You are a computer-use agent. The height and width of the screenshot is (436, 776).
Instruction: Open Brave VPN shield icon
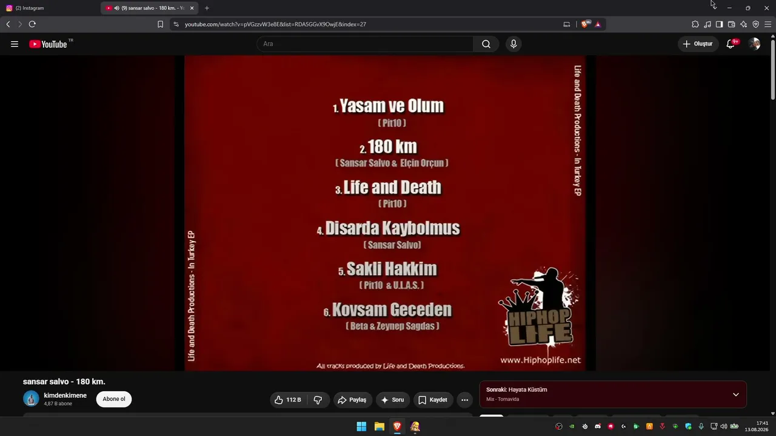pyautogui.click(x=755, y=24)
